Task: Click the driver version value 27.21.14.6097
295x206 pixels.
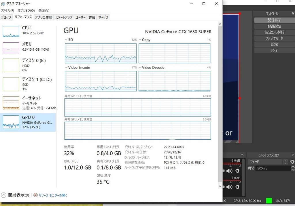Action: (174, 147)
